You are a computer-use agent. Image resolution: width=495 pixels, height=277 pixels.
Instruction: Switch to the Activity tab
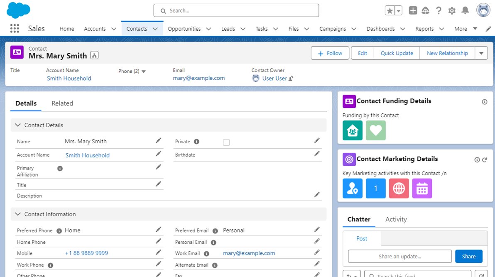click(x=396, y=219)
